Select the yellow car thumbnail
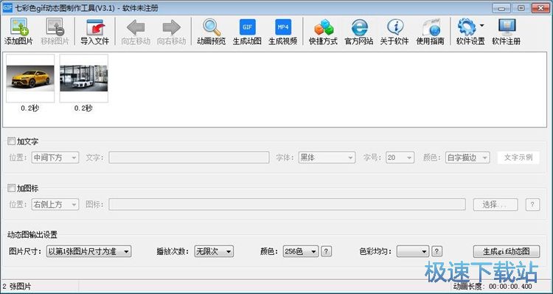The height and width of the screenshot is (294, 553). coord(30,78)
